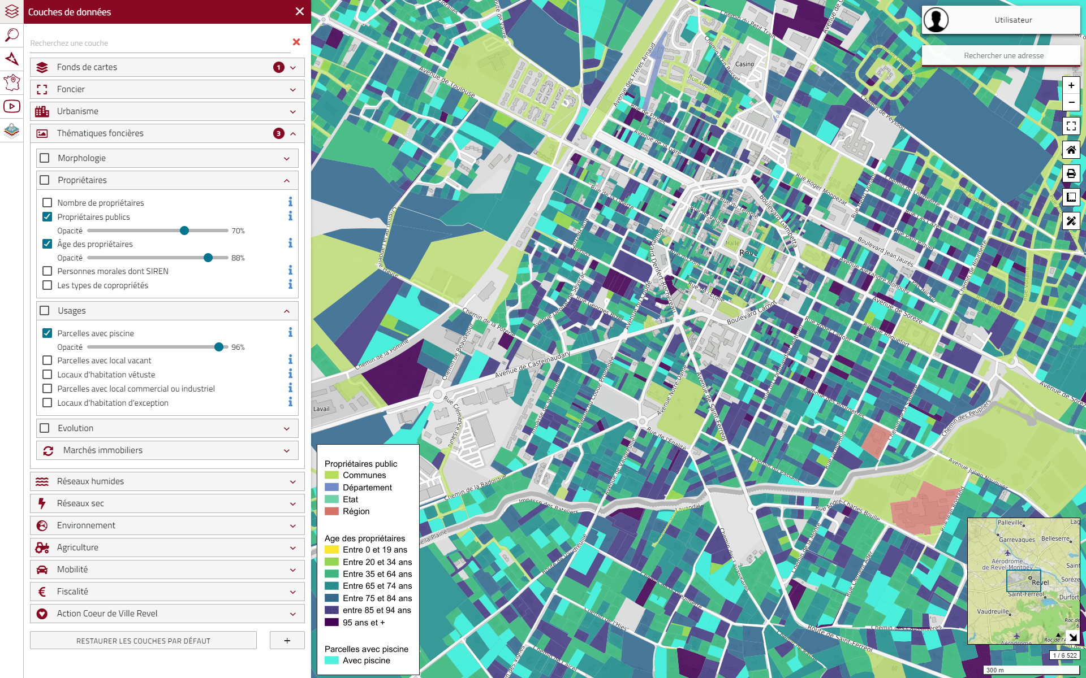Viewport: 1086px width, 678px height.
Task: Open the search magnifier tool in sidebar
Action: [12, 35]
